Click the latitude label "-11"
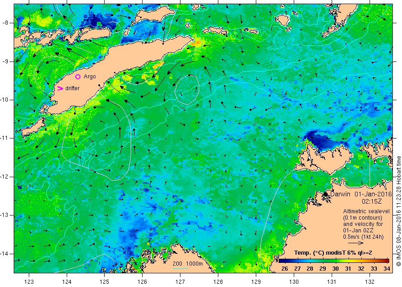The image size is (402, 287). 5,138
